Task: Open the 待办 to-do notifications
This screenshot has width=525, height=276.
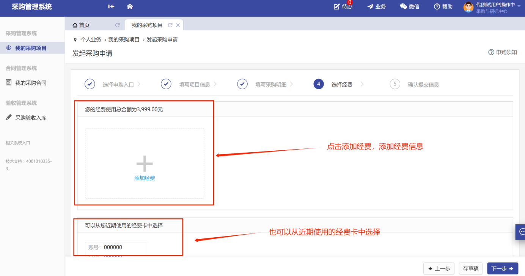Action: pos(343,6)
